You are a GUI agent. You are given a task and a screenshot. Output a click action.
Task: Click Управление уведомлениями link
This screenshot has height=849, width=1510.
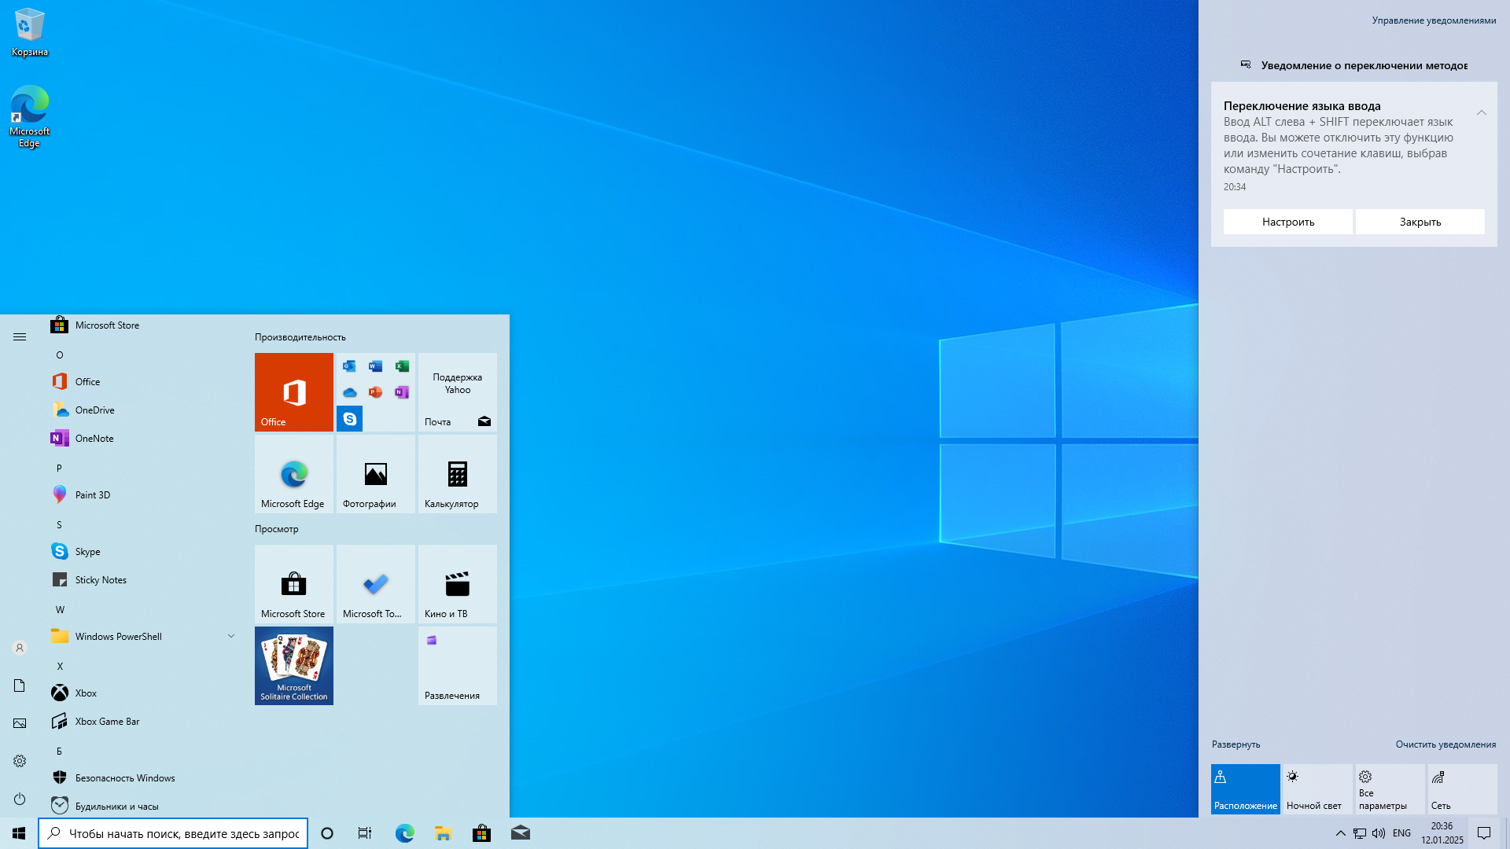(1434, 20)
